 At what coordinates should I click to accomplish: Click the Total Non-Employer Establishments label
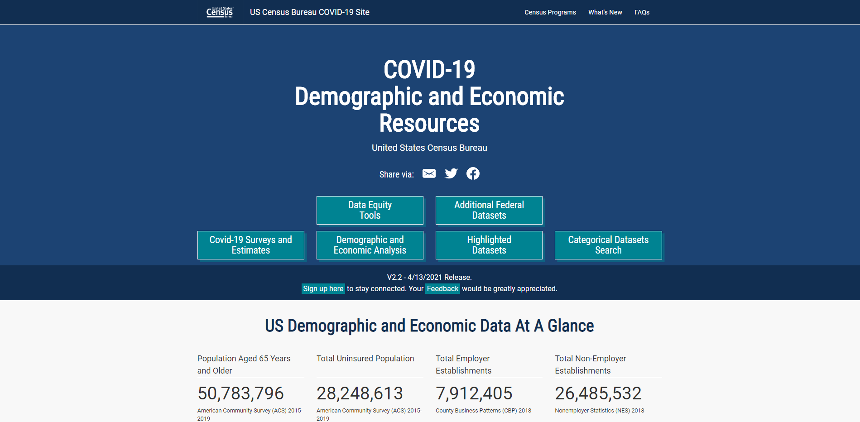pyautogui.click(x=591, y=364)
